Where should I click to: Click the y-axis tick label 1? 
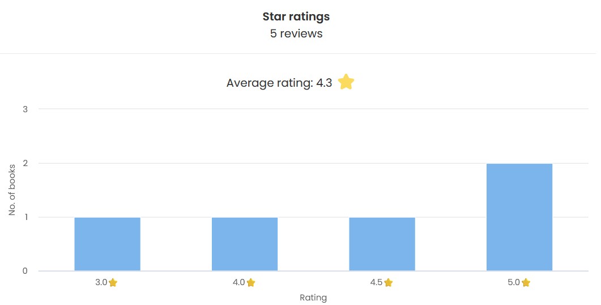coord(25,217)
